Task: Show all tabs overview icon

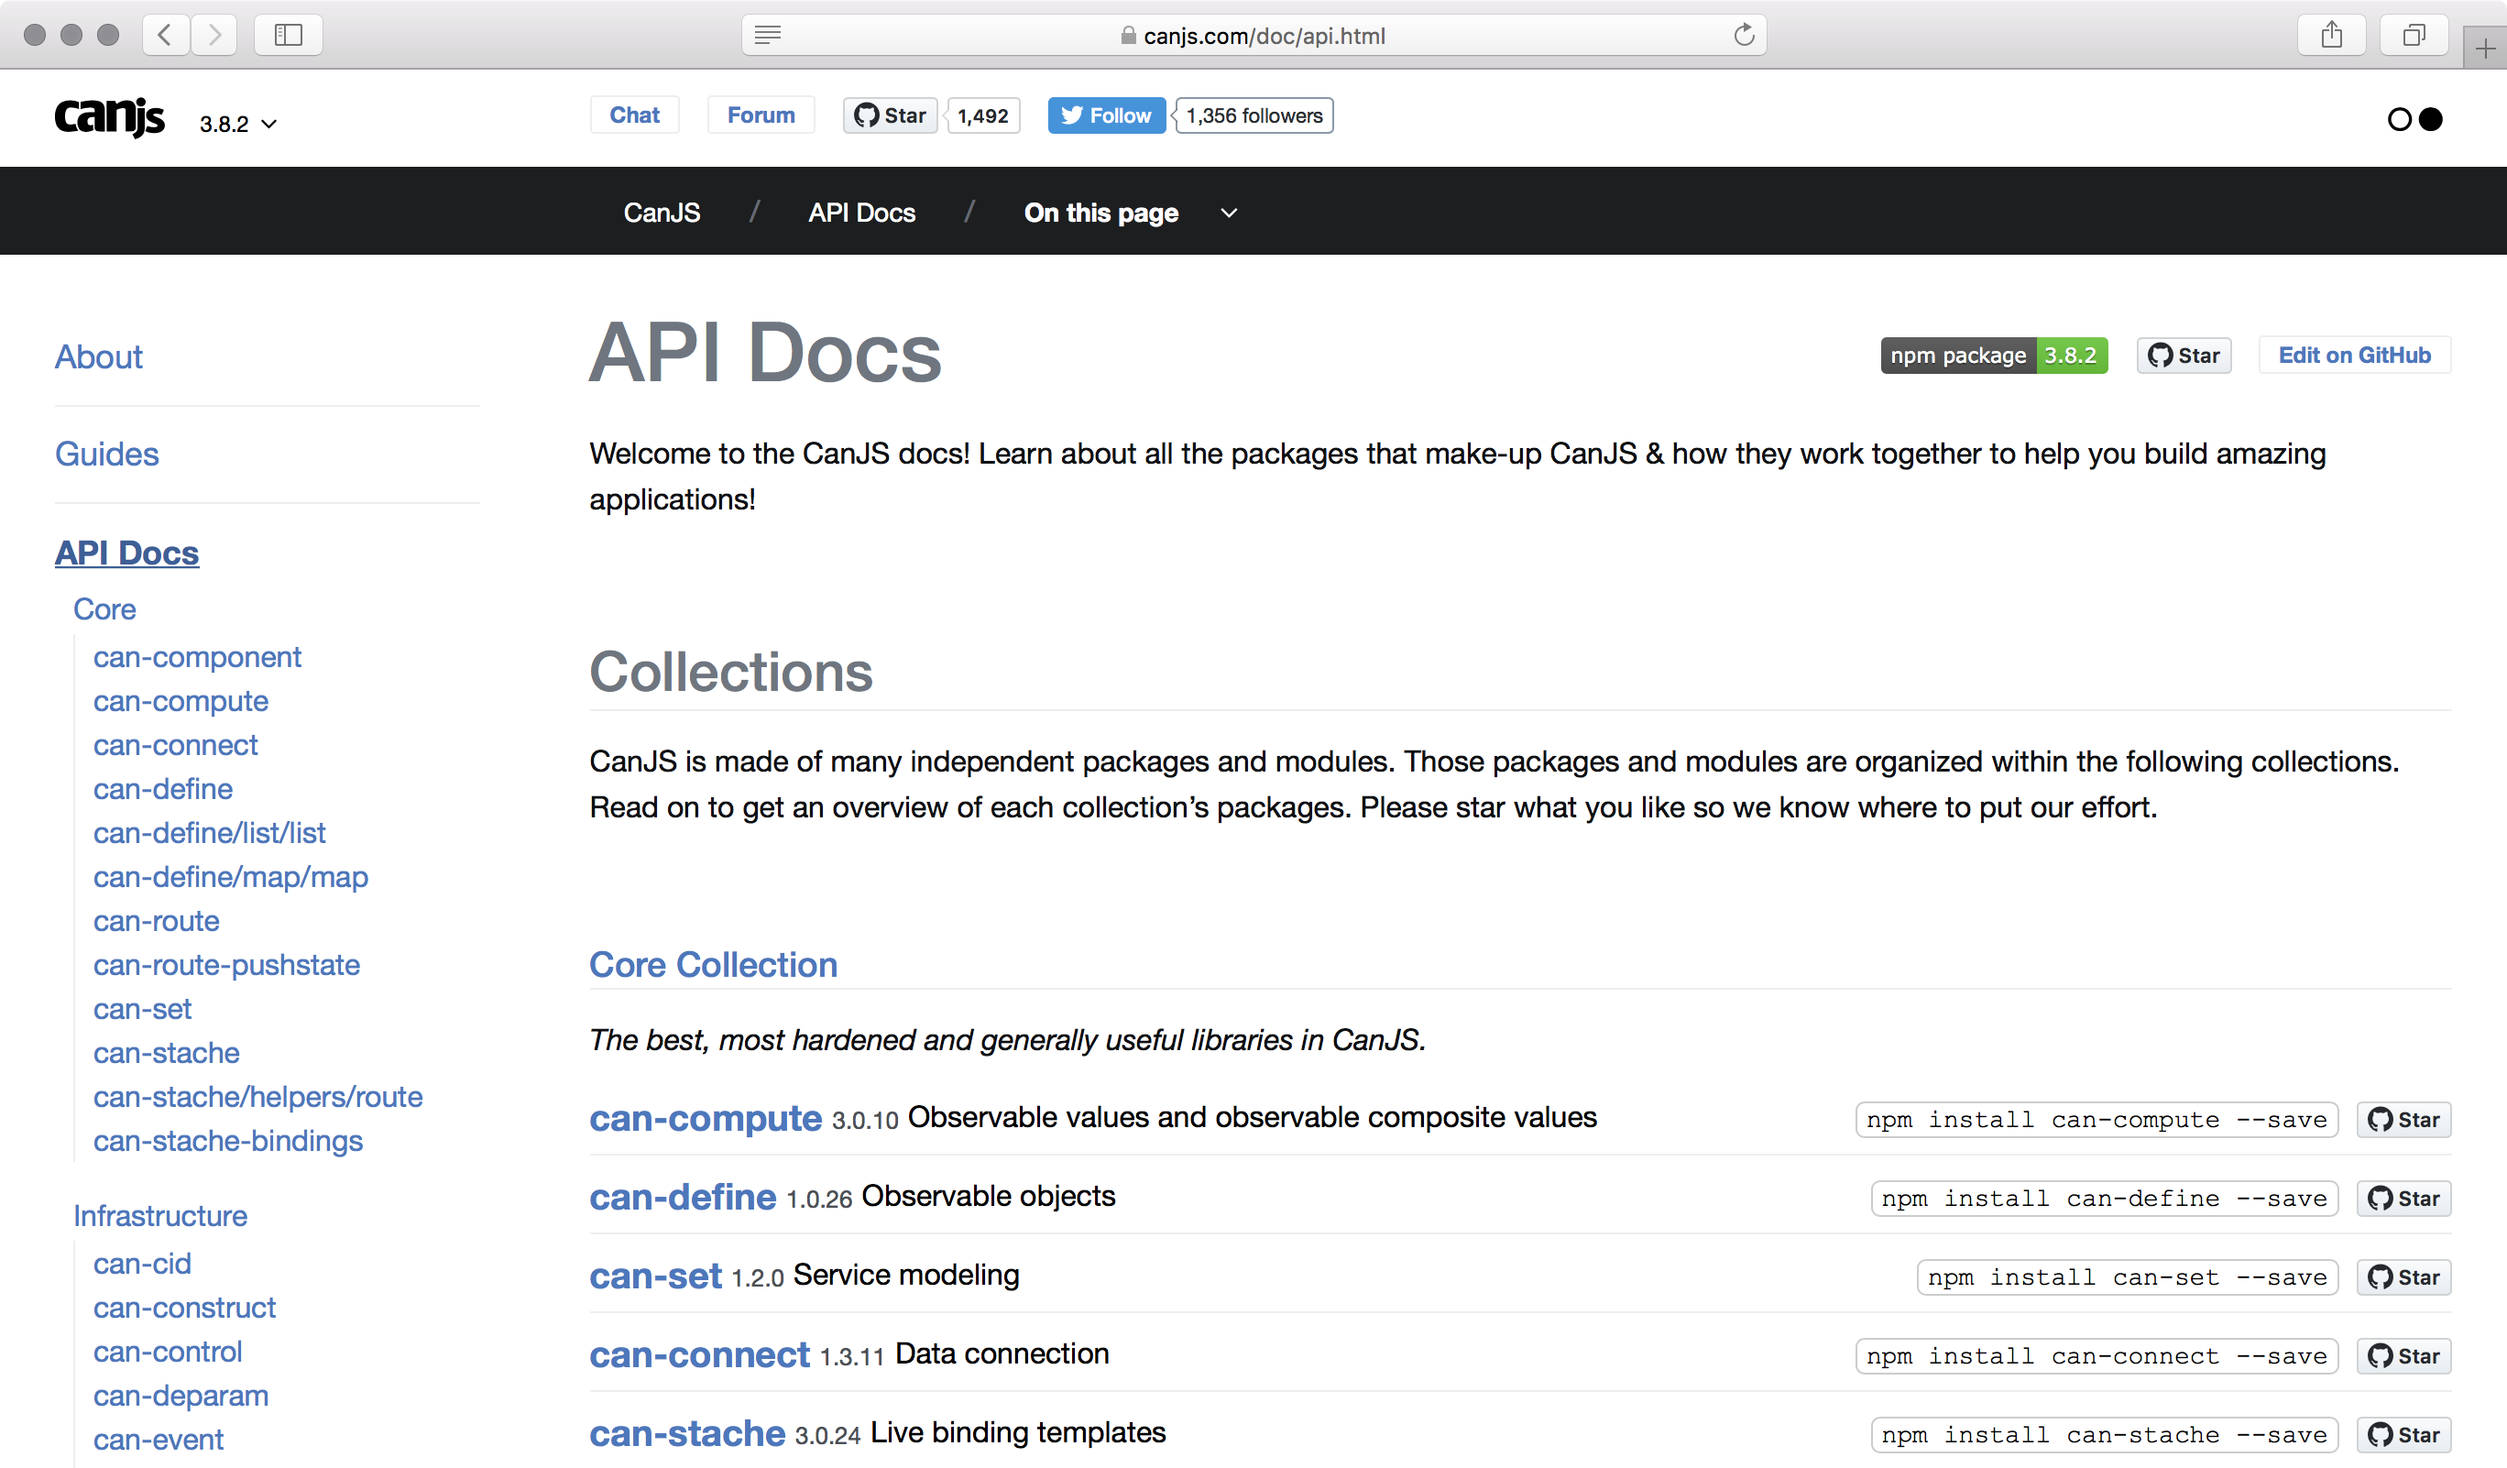Action: click(2414, 35)
